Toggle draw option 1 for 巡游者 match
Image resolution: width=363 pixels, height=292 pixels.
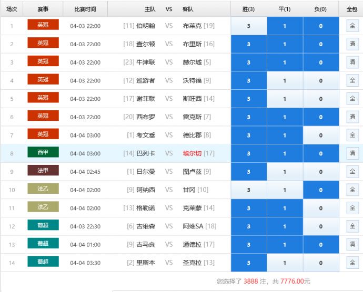(x=285, y=81)
